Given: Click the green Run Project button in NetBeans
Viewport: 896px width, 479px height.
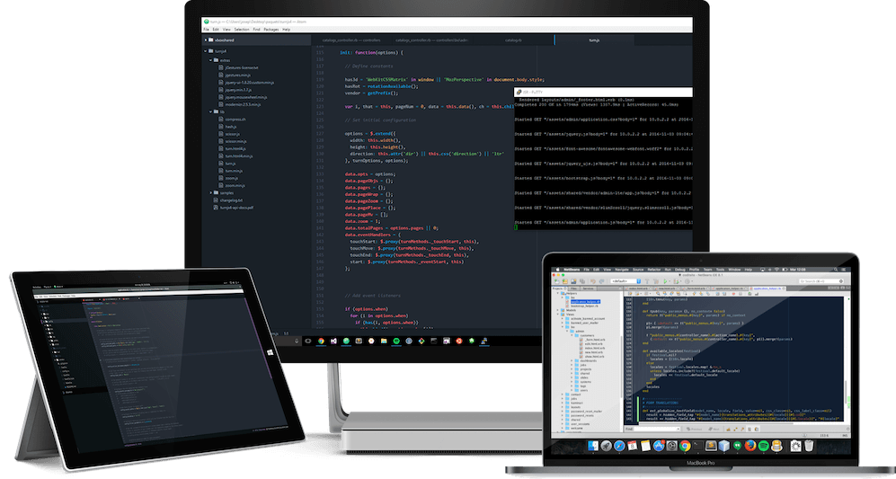Looking at the screenshot, I should point(665,281).
